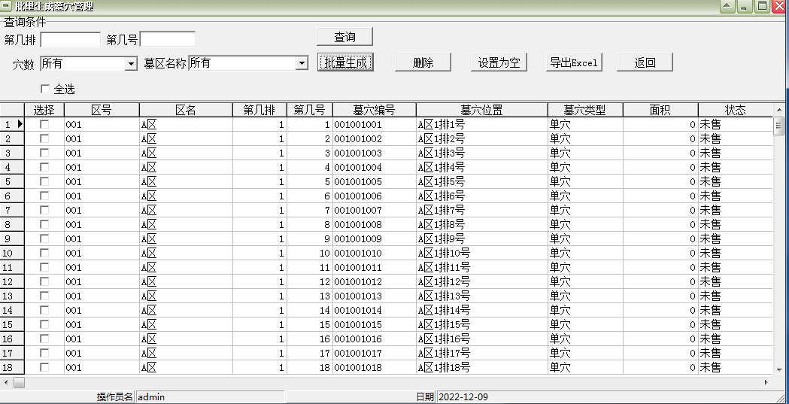Click the window system menu icon
Image resolution: width=789 pixels, height=404 pixels.
point(6,6)
